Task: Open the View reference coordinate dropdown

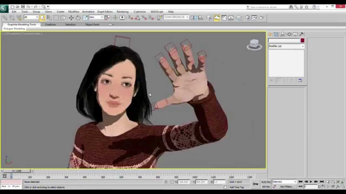Action: click(96, 17)
